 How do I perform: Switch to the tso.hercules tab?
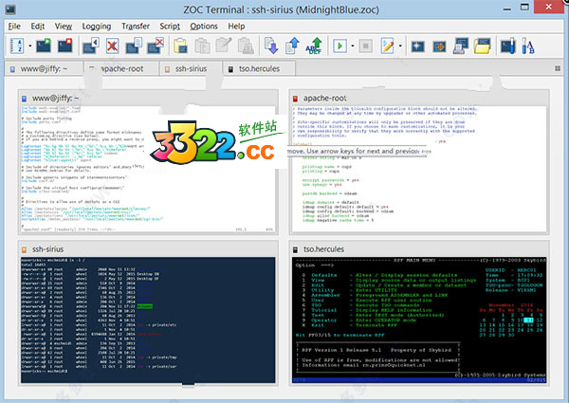259,68
